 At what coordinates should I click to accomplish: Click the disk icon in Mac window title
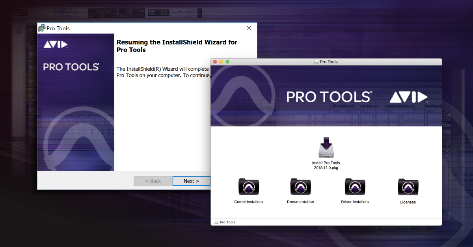pos(316,62)
